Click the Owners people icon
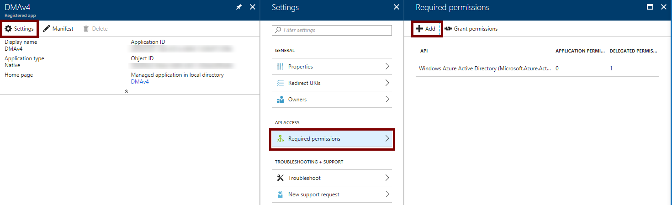 (280, 100)
